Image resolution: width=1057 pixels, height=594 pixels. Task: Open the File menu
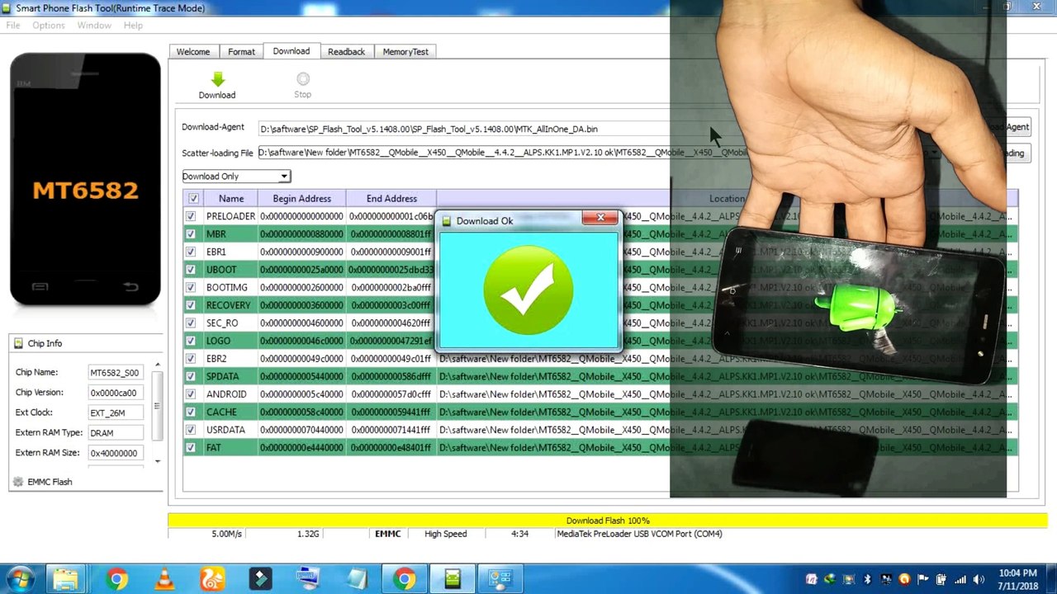tap(13, 26)
